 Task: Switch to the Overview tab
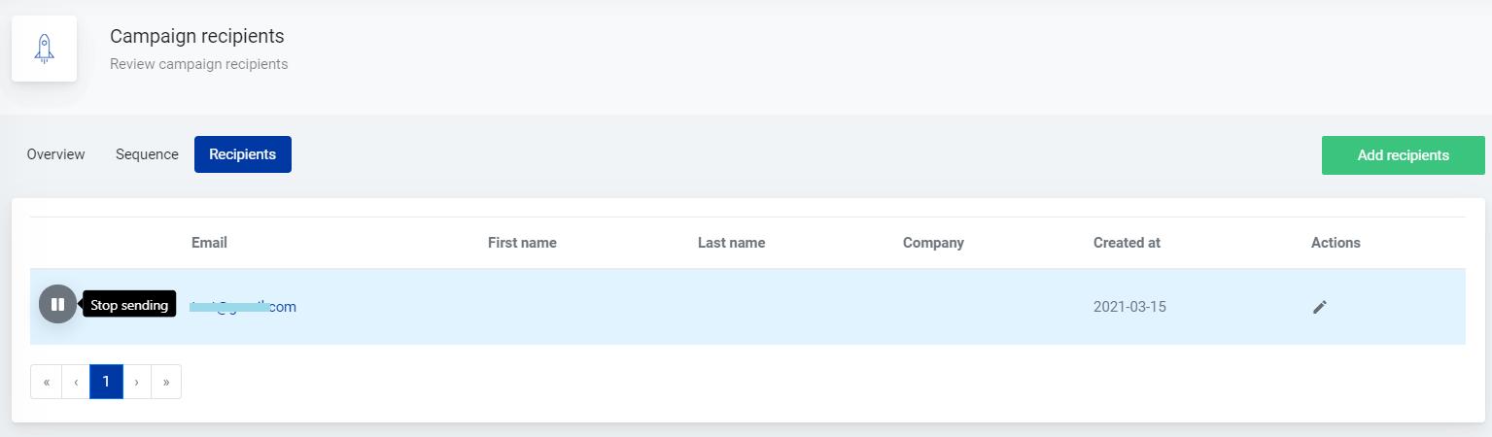[55, 154]
